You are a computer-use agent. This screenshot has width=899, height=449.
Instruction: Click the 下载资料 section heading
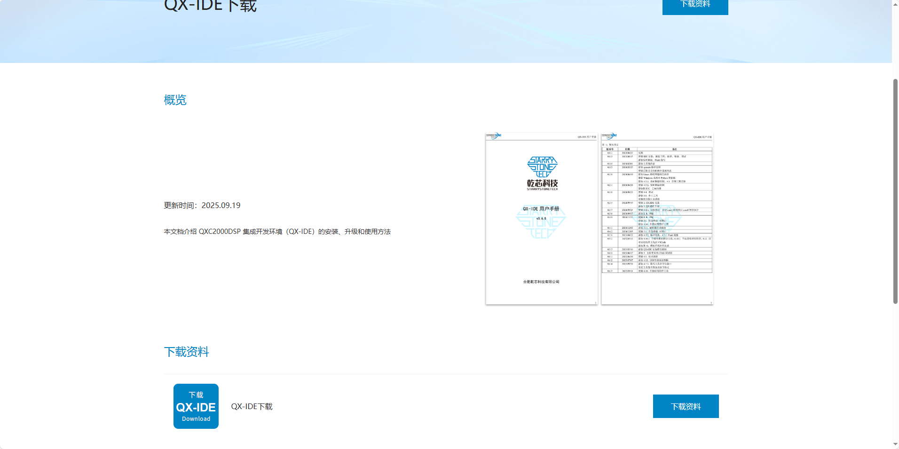[x=187, y=352]
